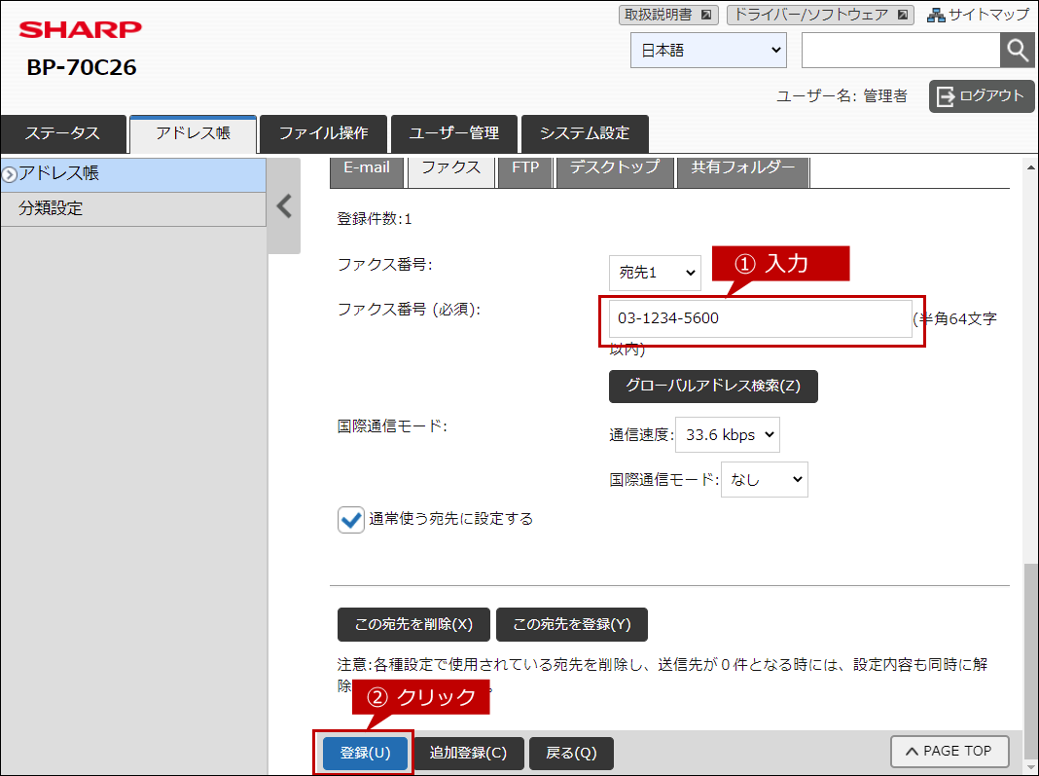Click the 追加登録(C) button

468,754
